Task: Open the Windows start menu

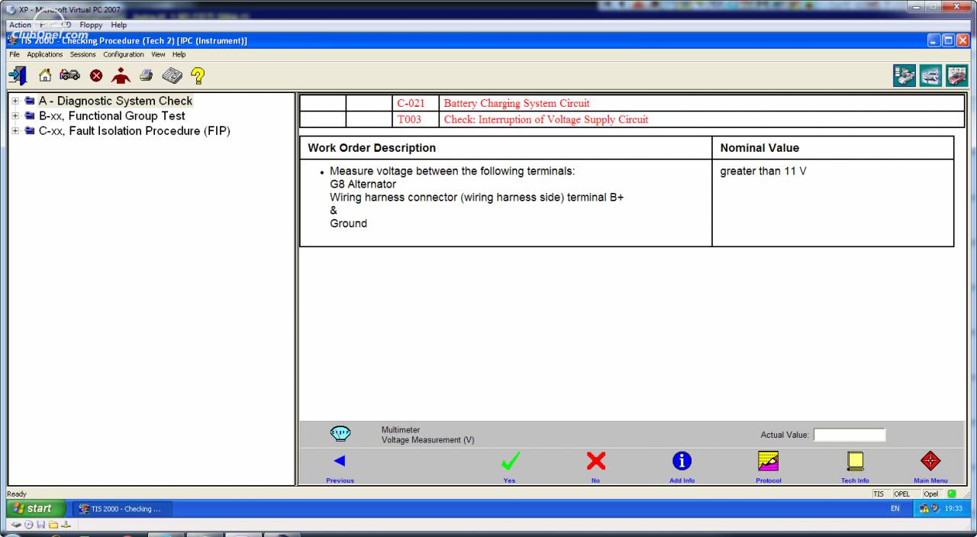Action: pos(34,509)
